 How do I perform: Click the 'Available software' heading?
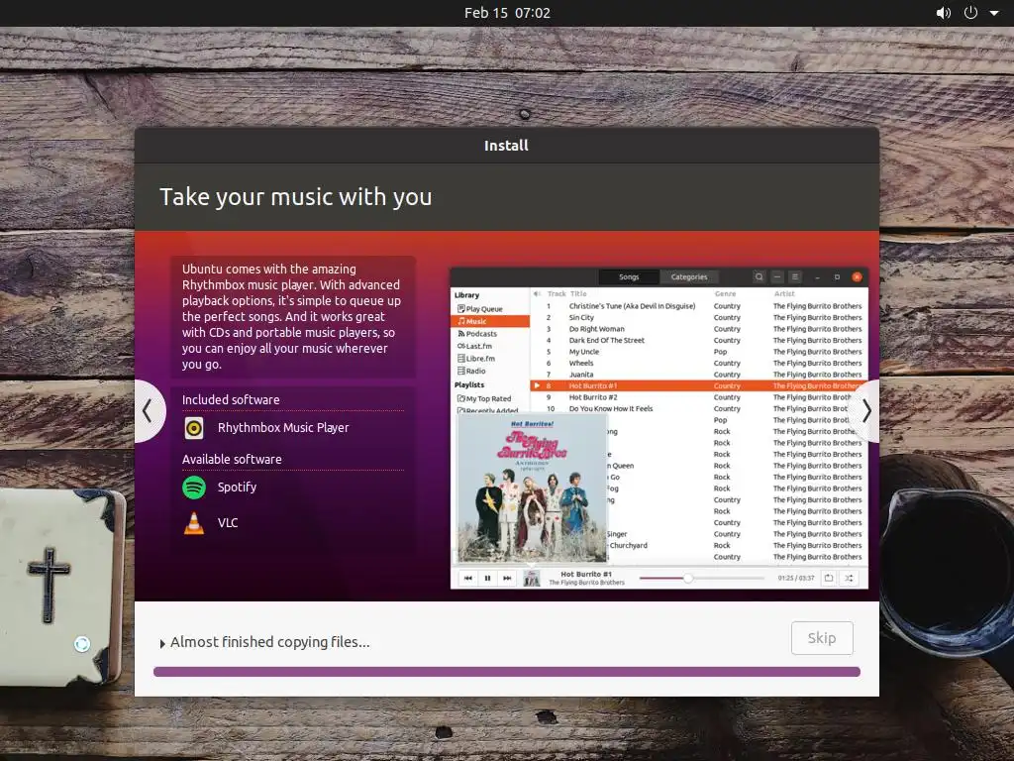pos(232,460)
